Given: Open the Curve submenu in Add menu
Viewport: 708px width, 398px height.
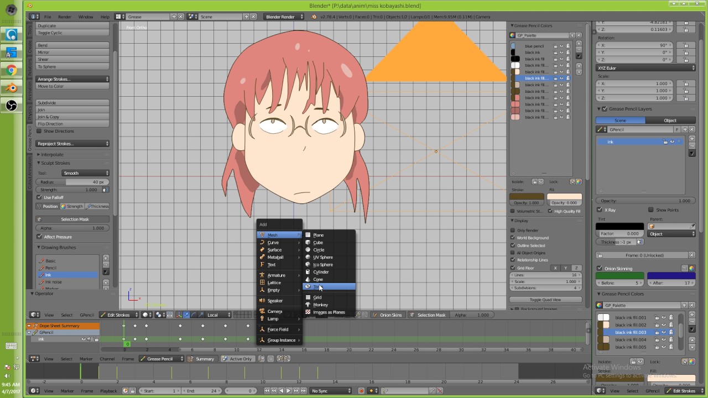Looking at the screenshot, I should (280, 242).
